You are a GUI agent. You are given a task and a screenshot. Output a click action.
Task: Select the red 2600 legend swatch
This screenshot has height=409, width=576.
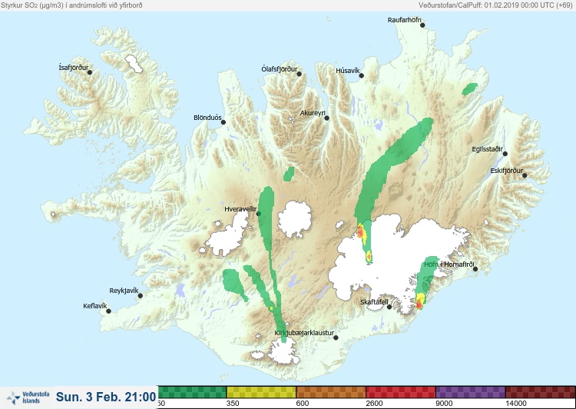[x=401, y=392]
